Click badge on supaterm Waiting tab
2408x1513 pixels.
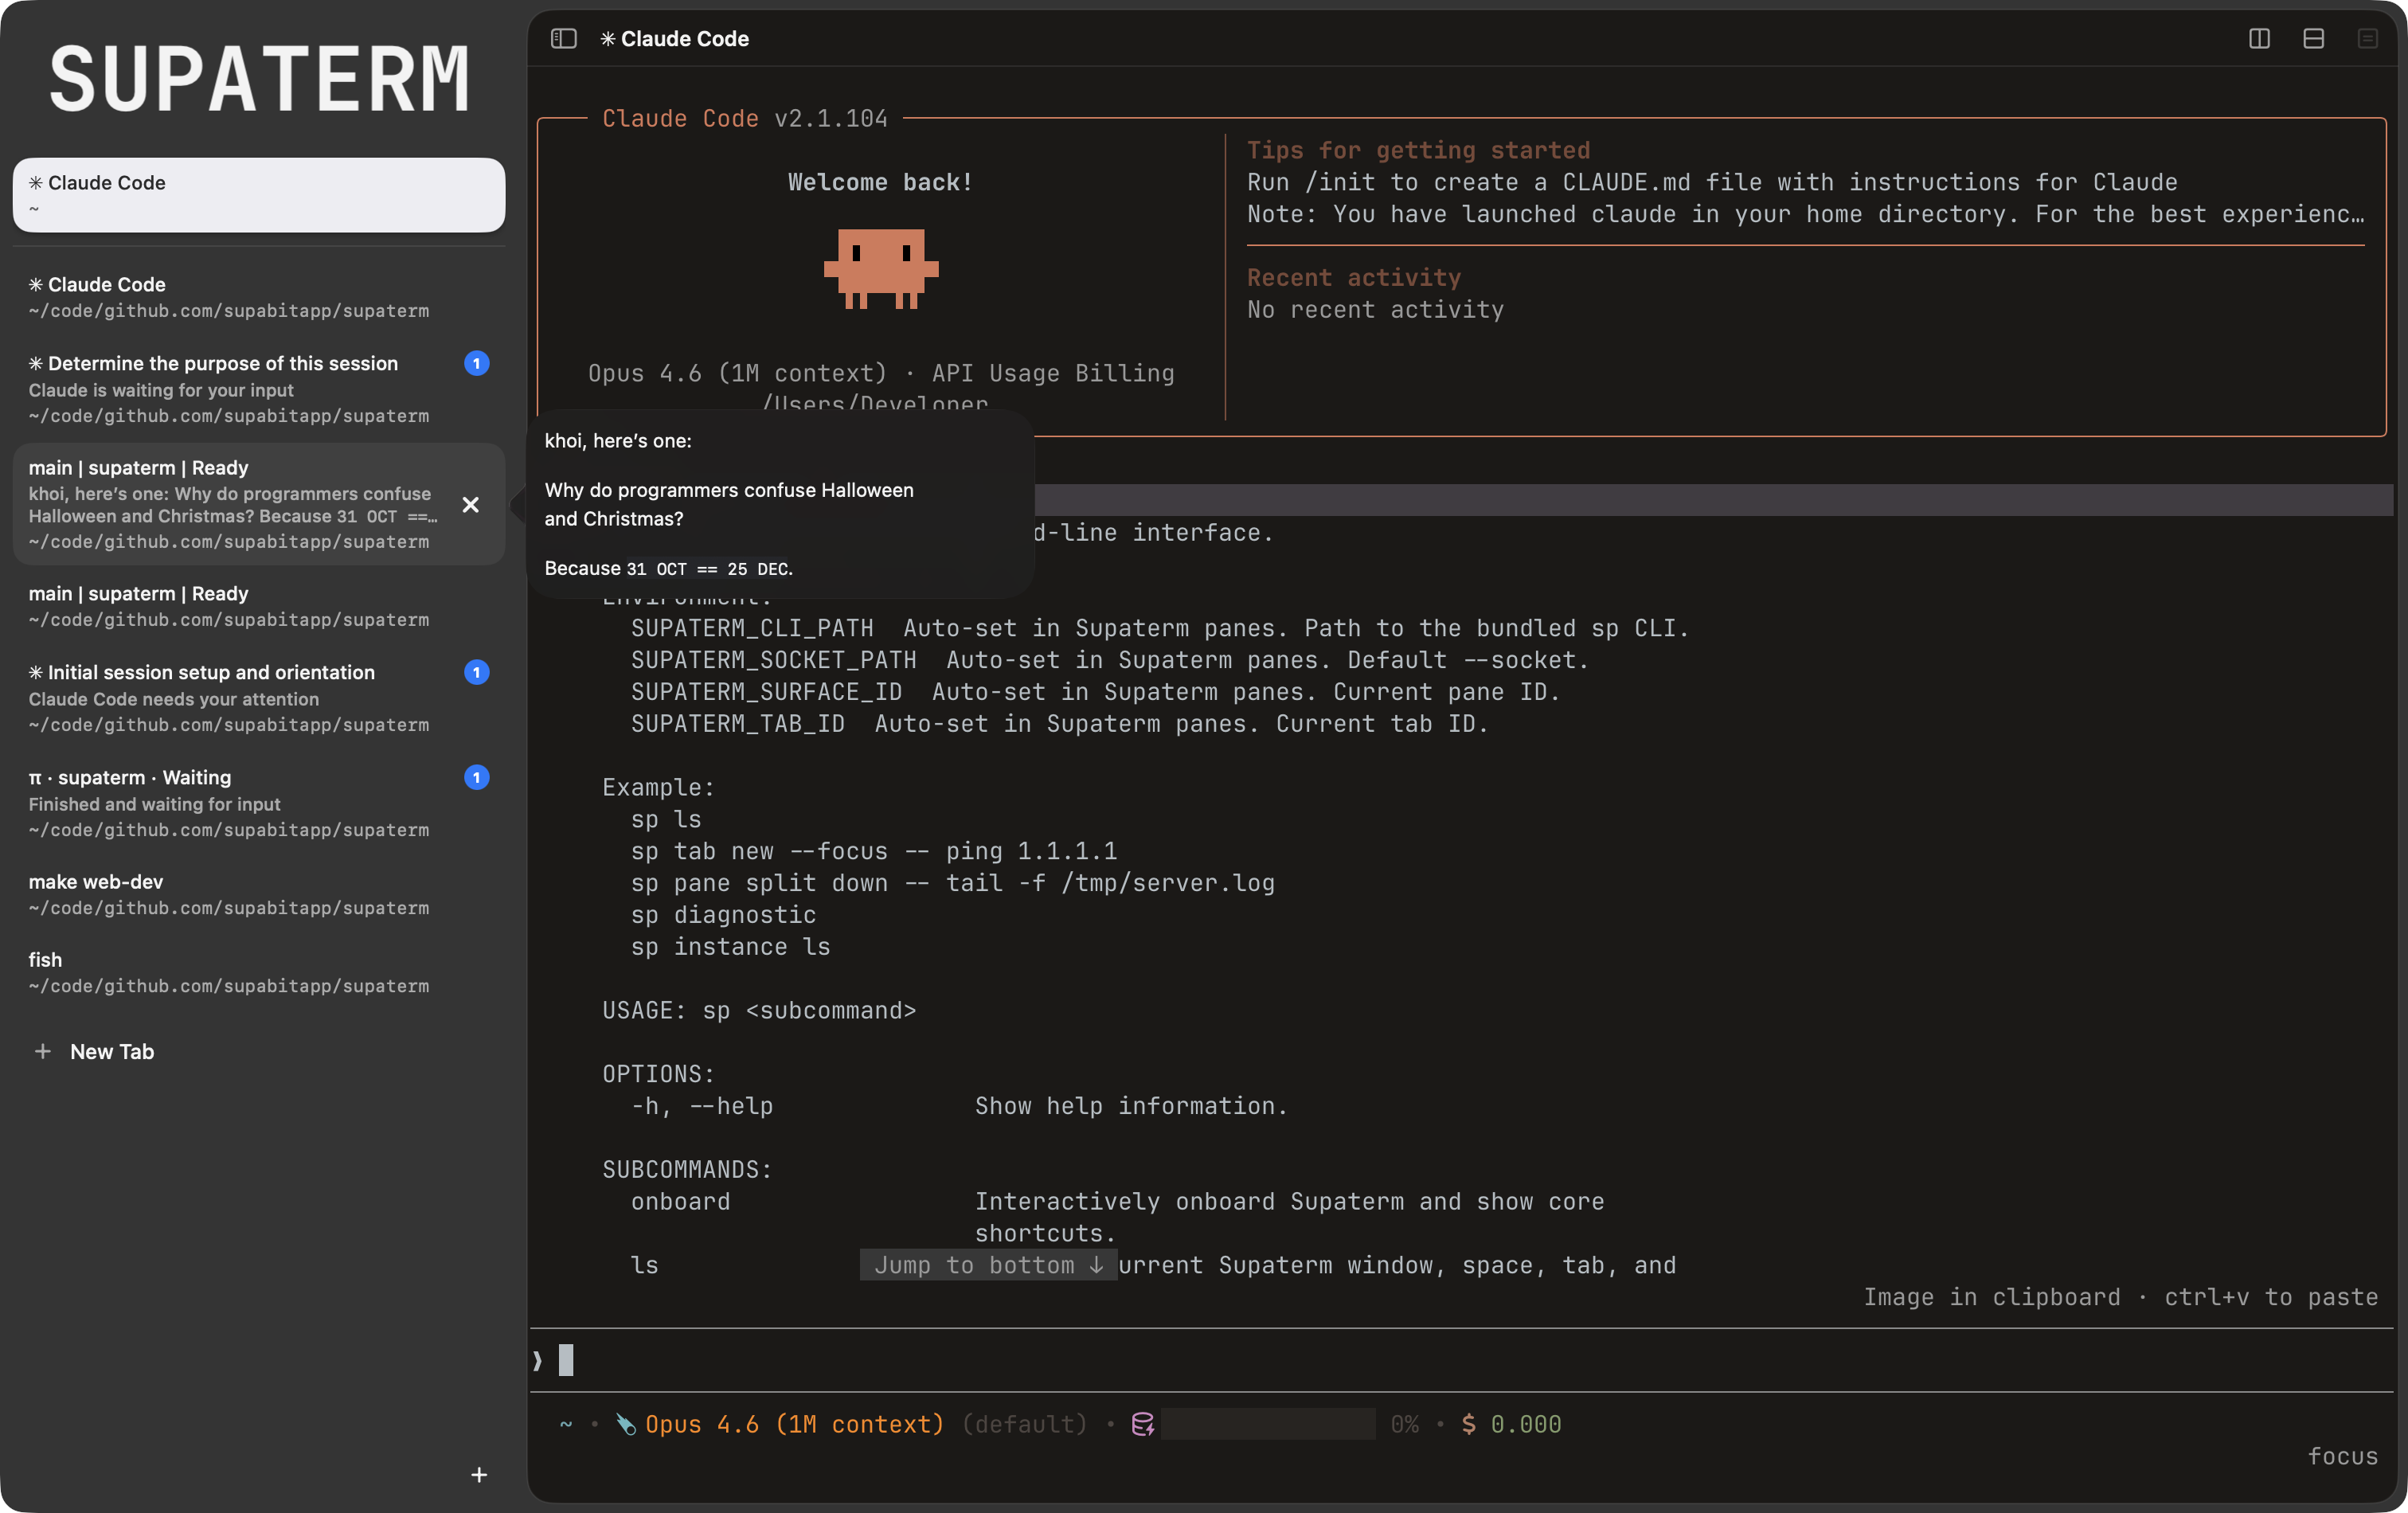tap(476, 778)
